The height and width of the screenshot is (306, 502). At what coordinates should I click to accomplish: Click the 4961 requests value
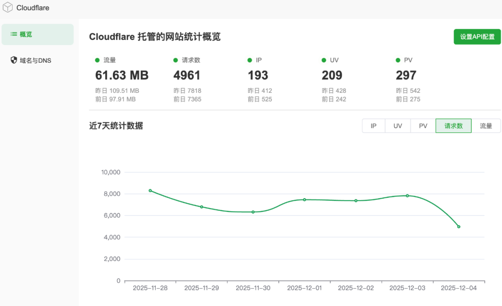(x=187, y=76)
